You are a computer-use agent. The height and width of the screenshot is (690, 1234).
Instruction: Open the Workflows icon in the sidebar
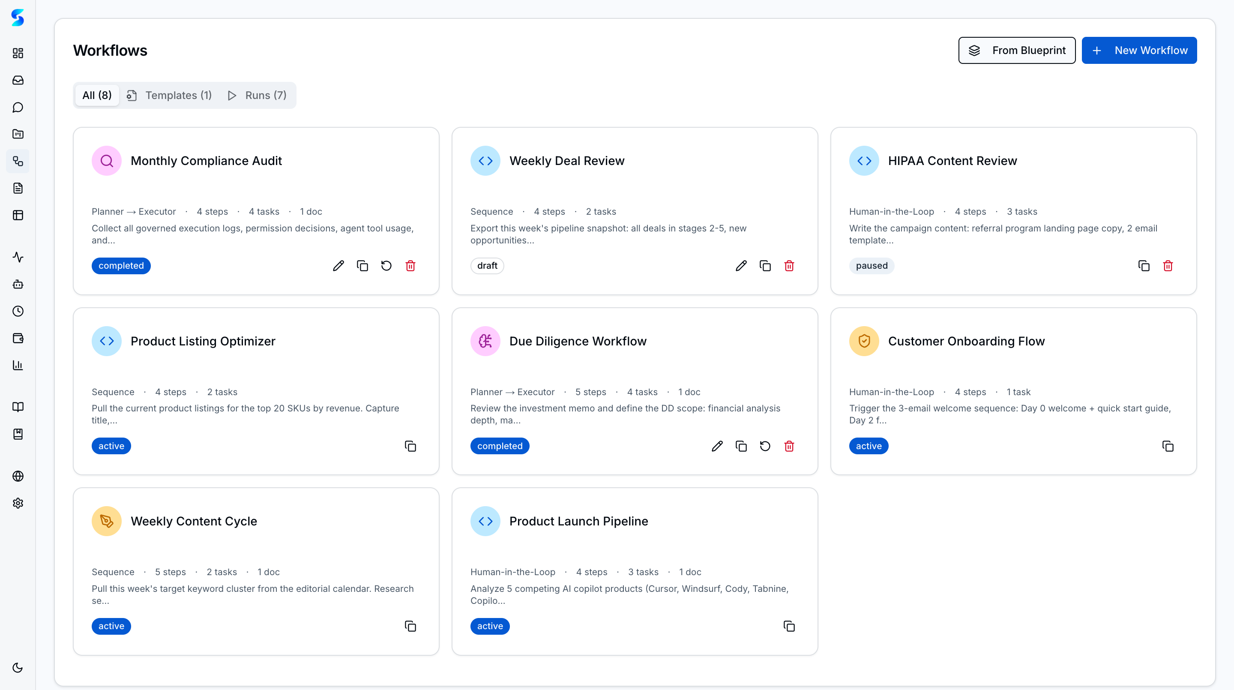coord(18,161)
